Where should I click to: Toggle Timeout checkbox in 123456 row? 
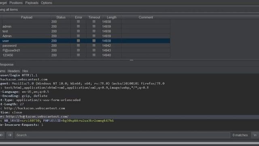[x=94, y=55]
